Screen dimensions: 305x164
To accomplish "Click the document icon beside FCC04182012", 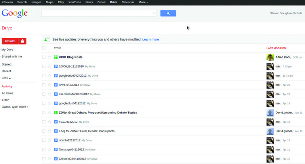I will (x=56, y=122).
